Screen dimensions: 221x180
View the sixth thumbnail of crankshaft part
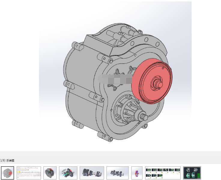[x=117, y=173]
